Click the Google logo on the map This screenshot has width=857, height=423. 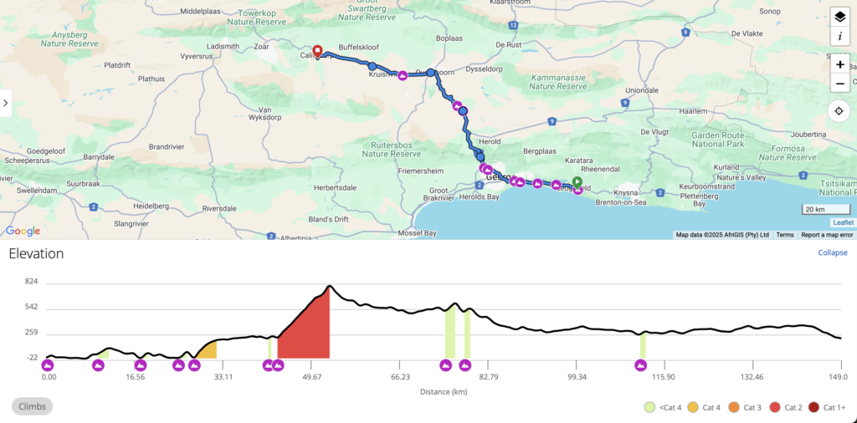coord(23,231)
